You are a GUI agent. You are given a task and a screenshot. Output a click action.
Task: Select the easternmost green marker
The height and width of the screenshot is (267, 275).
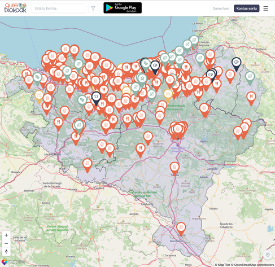pos(250,78)
